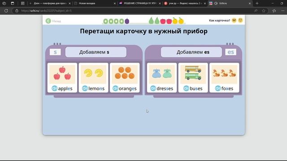The width and height of the screenshot is (287, 161).
Task: Open the read aloud icon in address bar
Action: [x=256, y=11]
